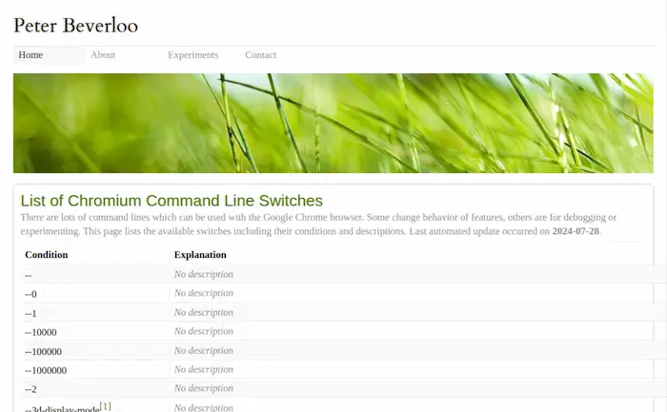Click the List of Chromium Command Line Switches heading
Image resolution: width=667 pixels, height=412 pixels.
[x=172, y=201]
